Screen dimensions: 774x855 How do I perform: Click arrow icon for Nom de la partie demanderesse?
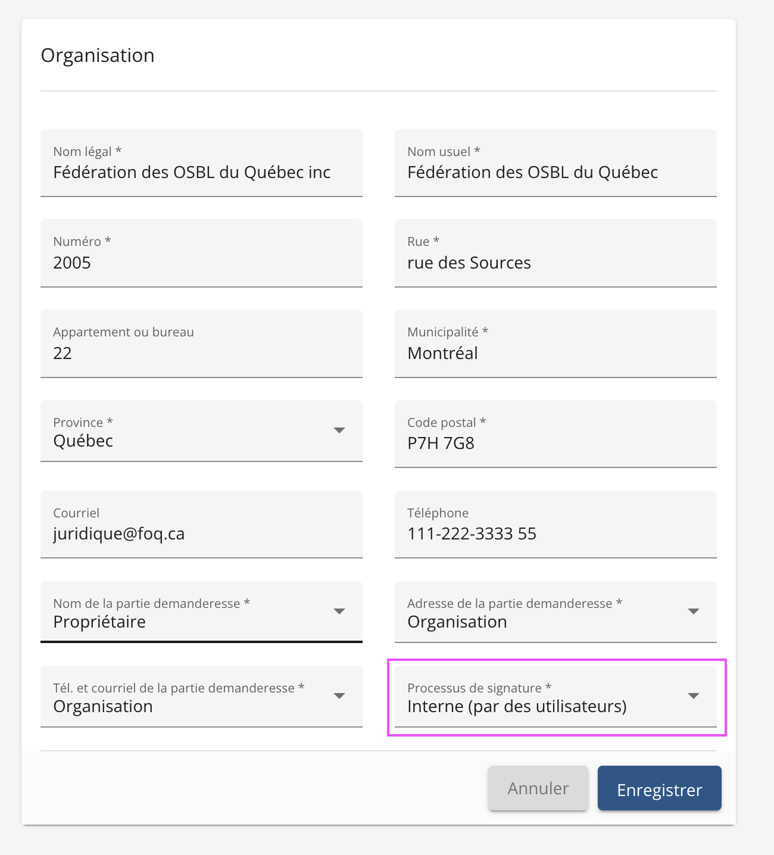(339, 611)
